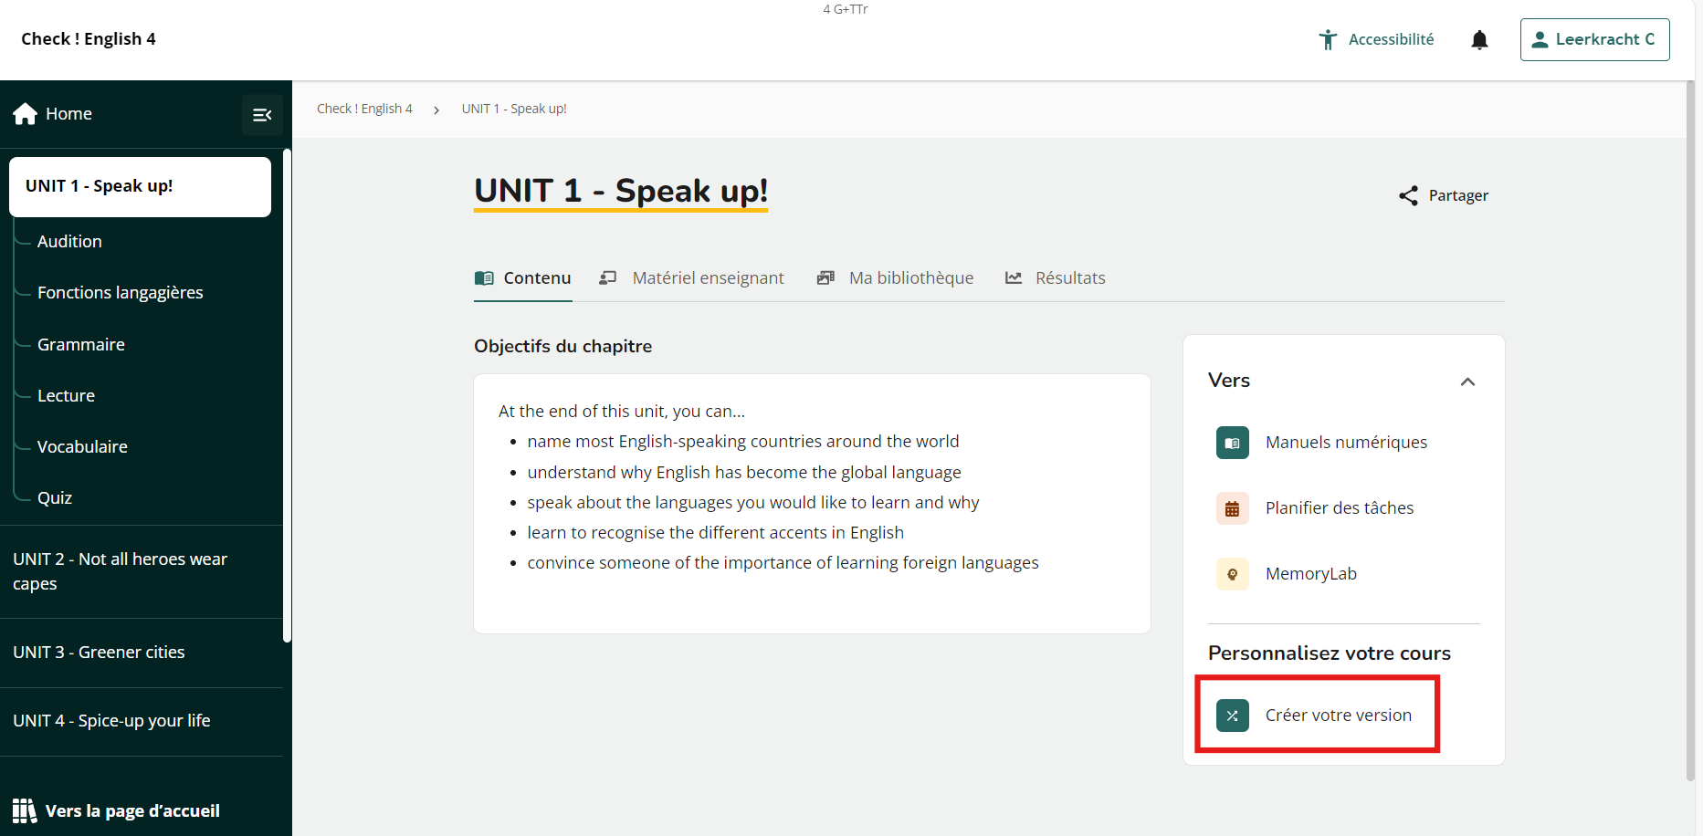Screen dimensions: 1703x836
Task: Switch to the Contenu tab
Action: coord(522,278)
